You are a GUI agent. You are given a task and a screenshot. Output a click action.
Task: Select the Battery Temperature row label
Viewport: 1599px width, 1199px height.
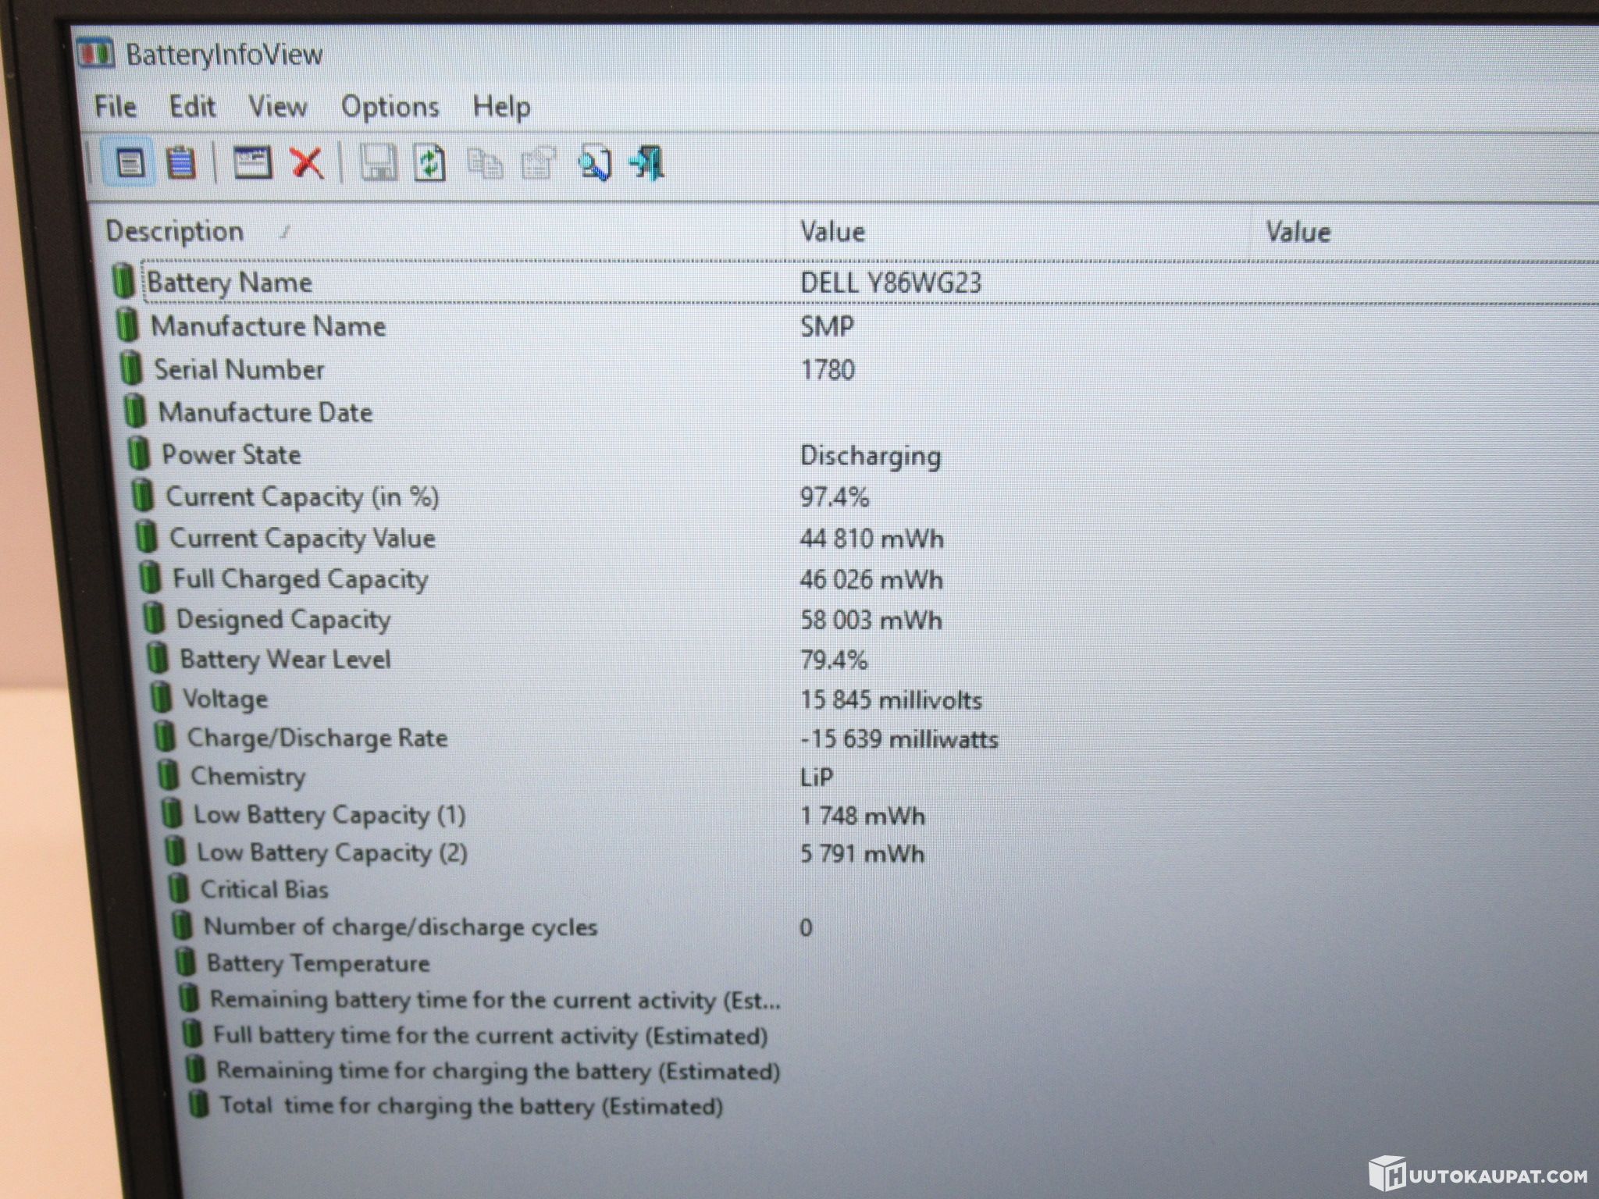pos(318,963)
